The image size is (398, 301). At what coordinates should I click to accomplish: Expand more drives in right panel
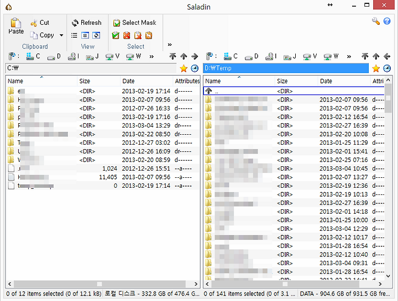point(349,56)
